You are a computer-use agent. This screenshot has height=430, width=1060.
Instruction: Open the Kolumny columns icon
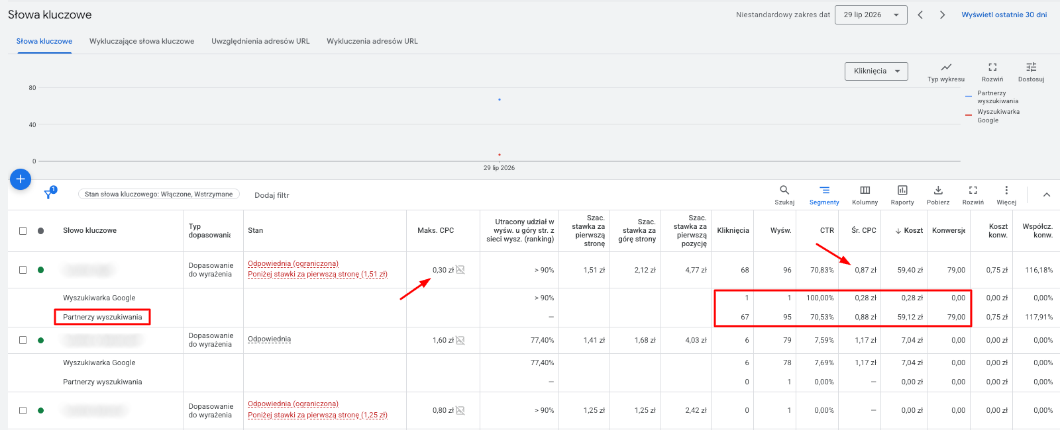pos(865,191)
